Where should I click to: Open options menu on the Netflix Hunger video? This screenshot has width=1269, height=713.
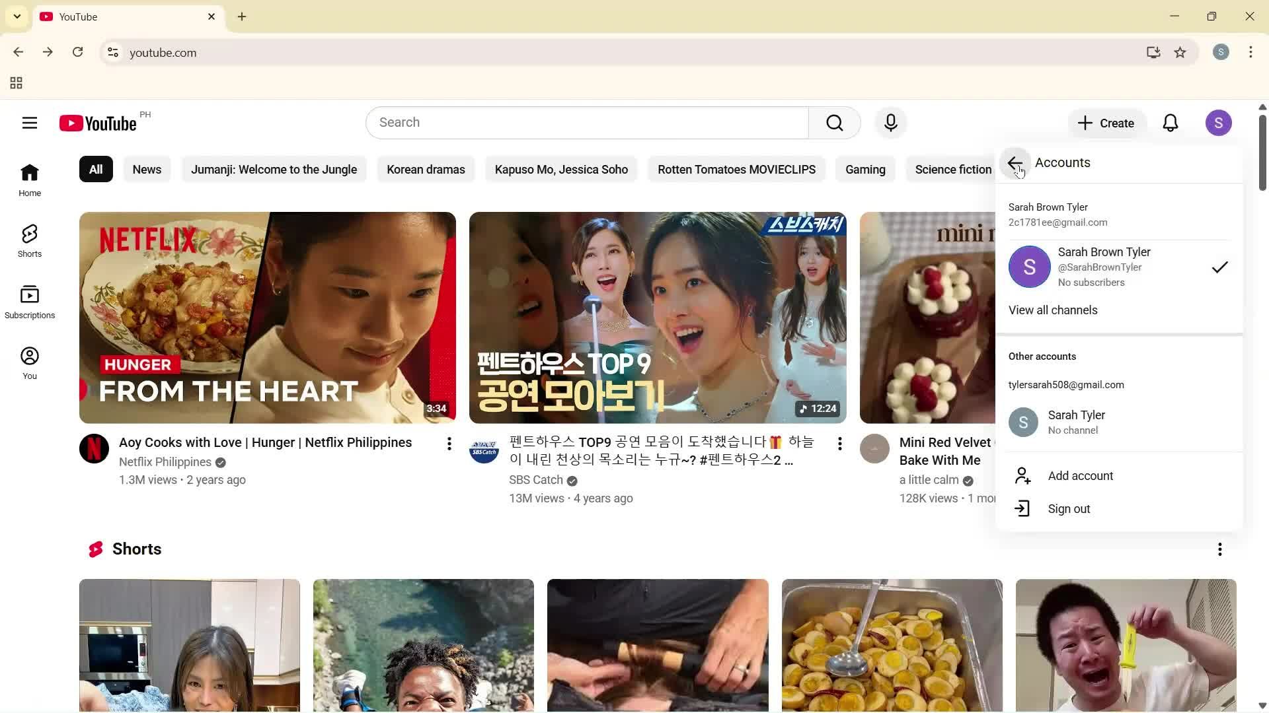[x=449, y=444]
